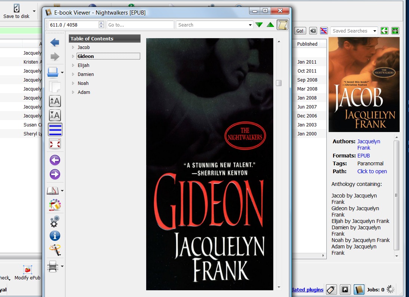Open the Print dropdown arrow

(x=62, y=266)
